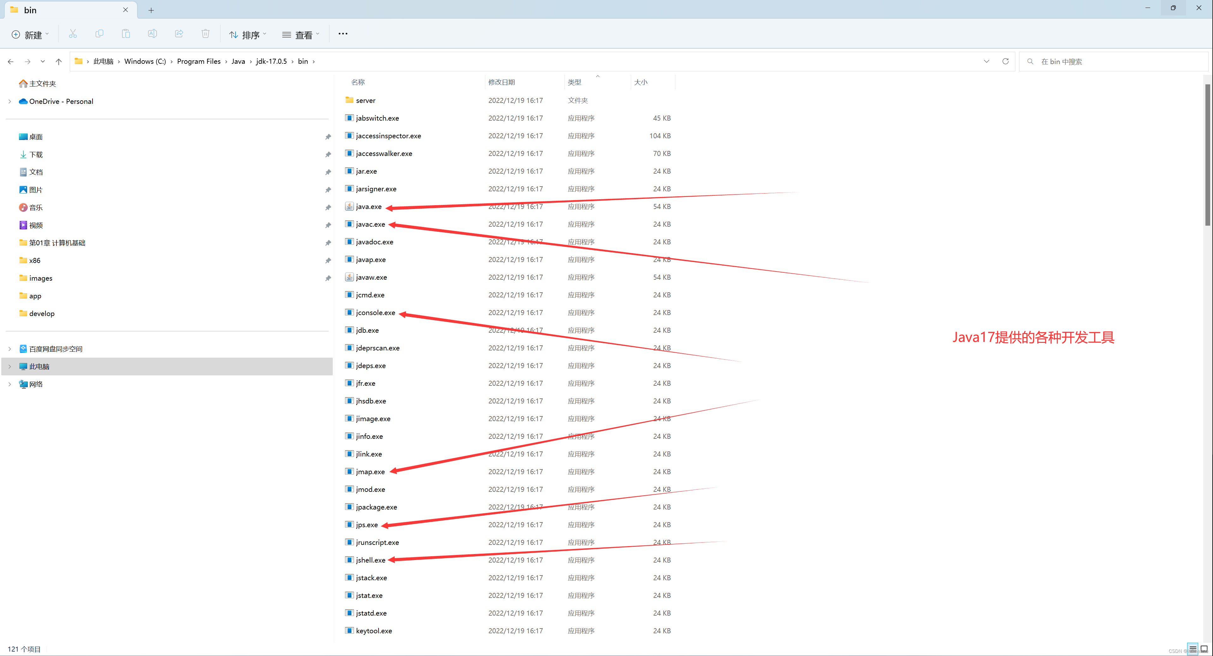The height and width of the screenshot is (656, 1213).
Task: Go back with the left arrow
Action: (x=11, y=62)
